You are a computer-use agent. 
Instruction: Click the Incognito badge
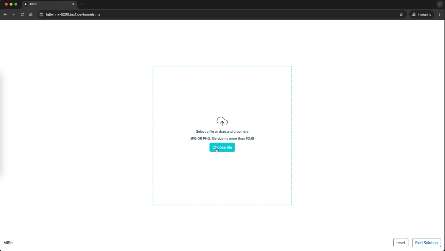point(422,14)
